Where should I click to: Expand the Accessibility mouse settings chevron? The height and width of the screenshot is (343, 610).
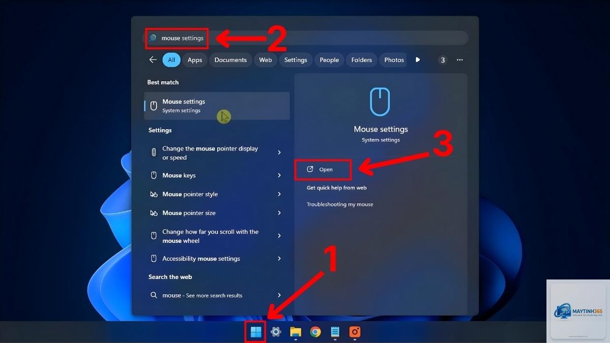pos(279,259)
